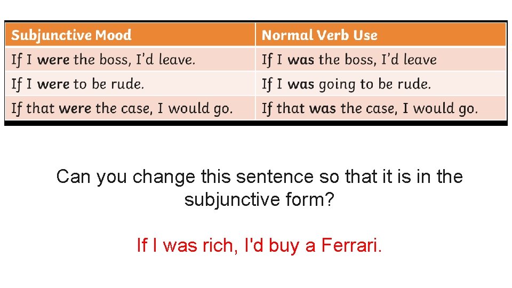Click the bold 'was' in 'was going to be'
The height and width of the screenshot is (288, 512).
tap(301, 85)
